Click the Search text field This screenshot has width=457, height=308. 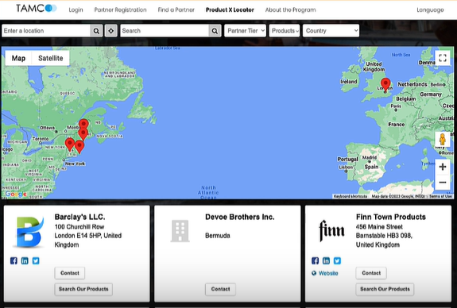point(165,31)
